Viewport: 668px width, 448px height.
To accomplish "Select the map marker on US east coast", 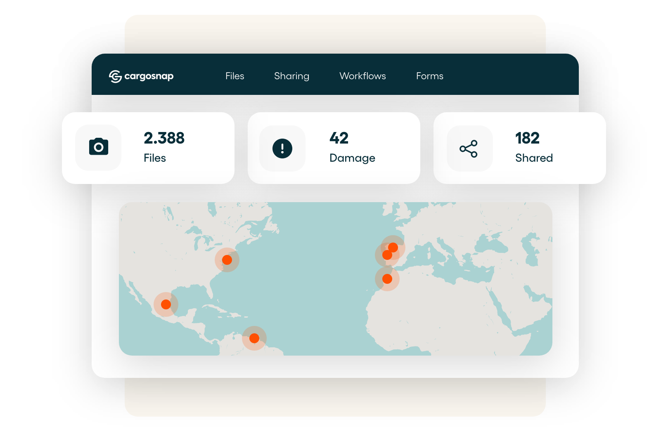I will pos(227,260).
